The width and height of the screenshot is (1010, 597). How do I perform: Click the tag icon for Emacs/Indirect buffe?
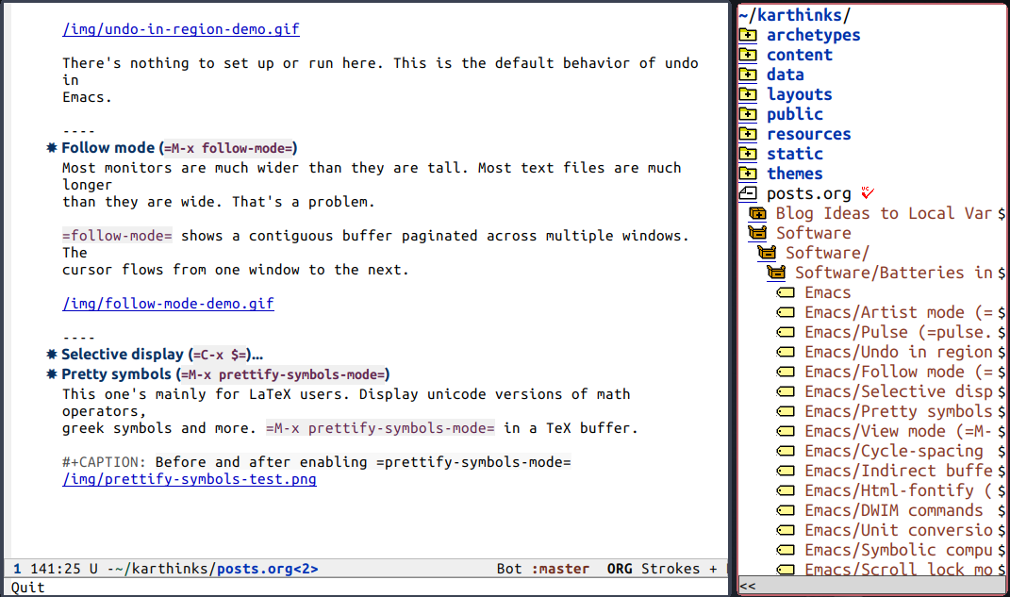[786, 472]
